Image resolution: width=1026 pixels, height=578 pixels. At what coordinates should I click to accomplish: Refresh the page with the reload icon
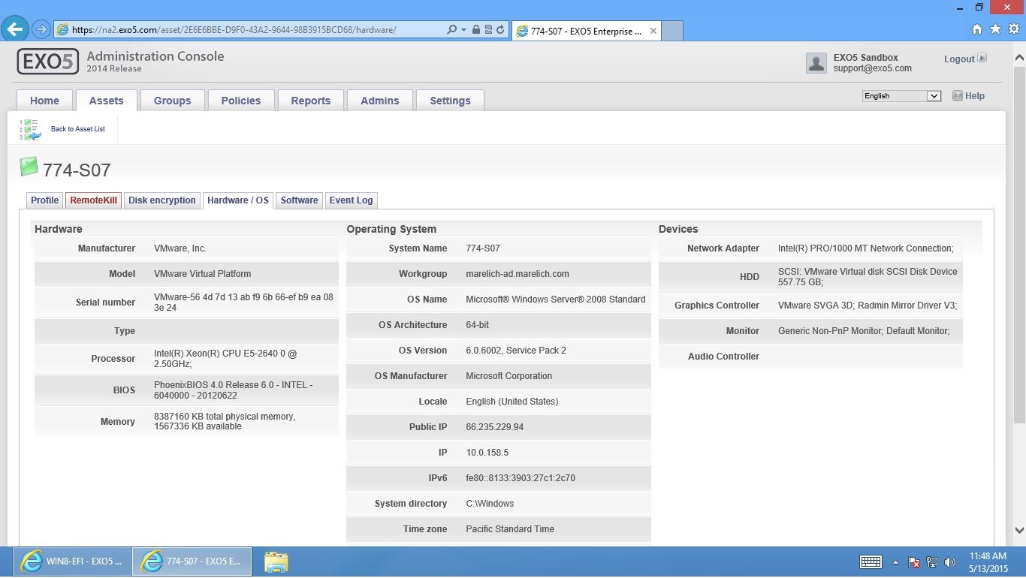(x=500, y=30)
